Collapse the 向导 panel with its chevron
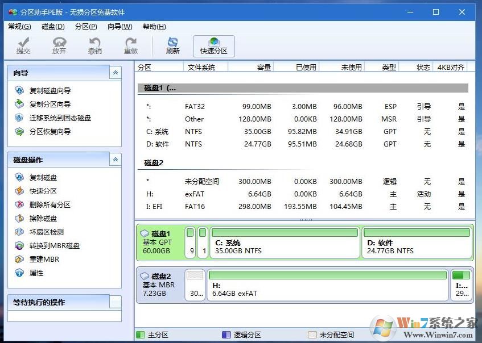This screenshot has height=343, width=482. [x=116, y=73]
